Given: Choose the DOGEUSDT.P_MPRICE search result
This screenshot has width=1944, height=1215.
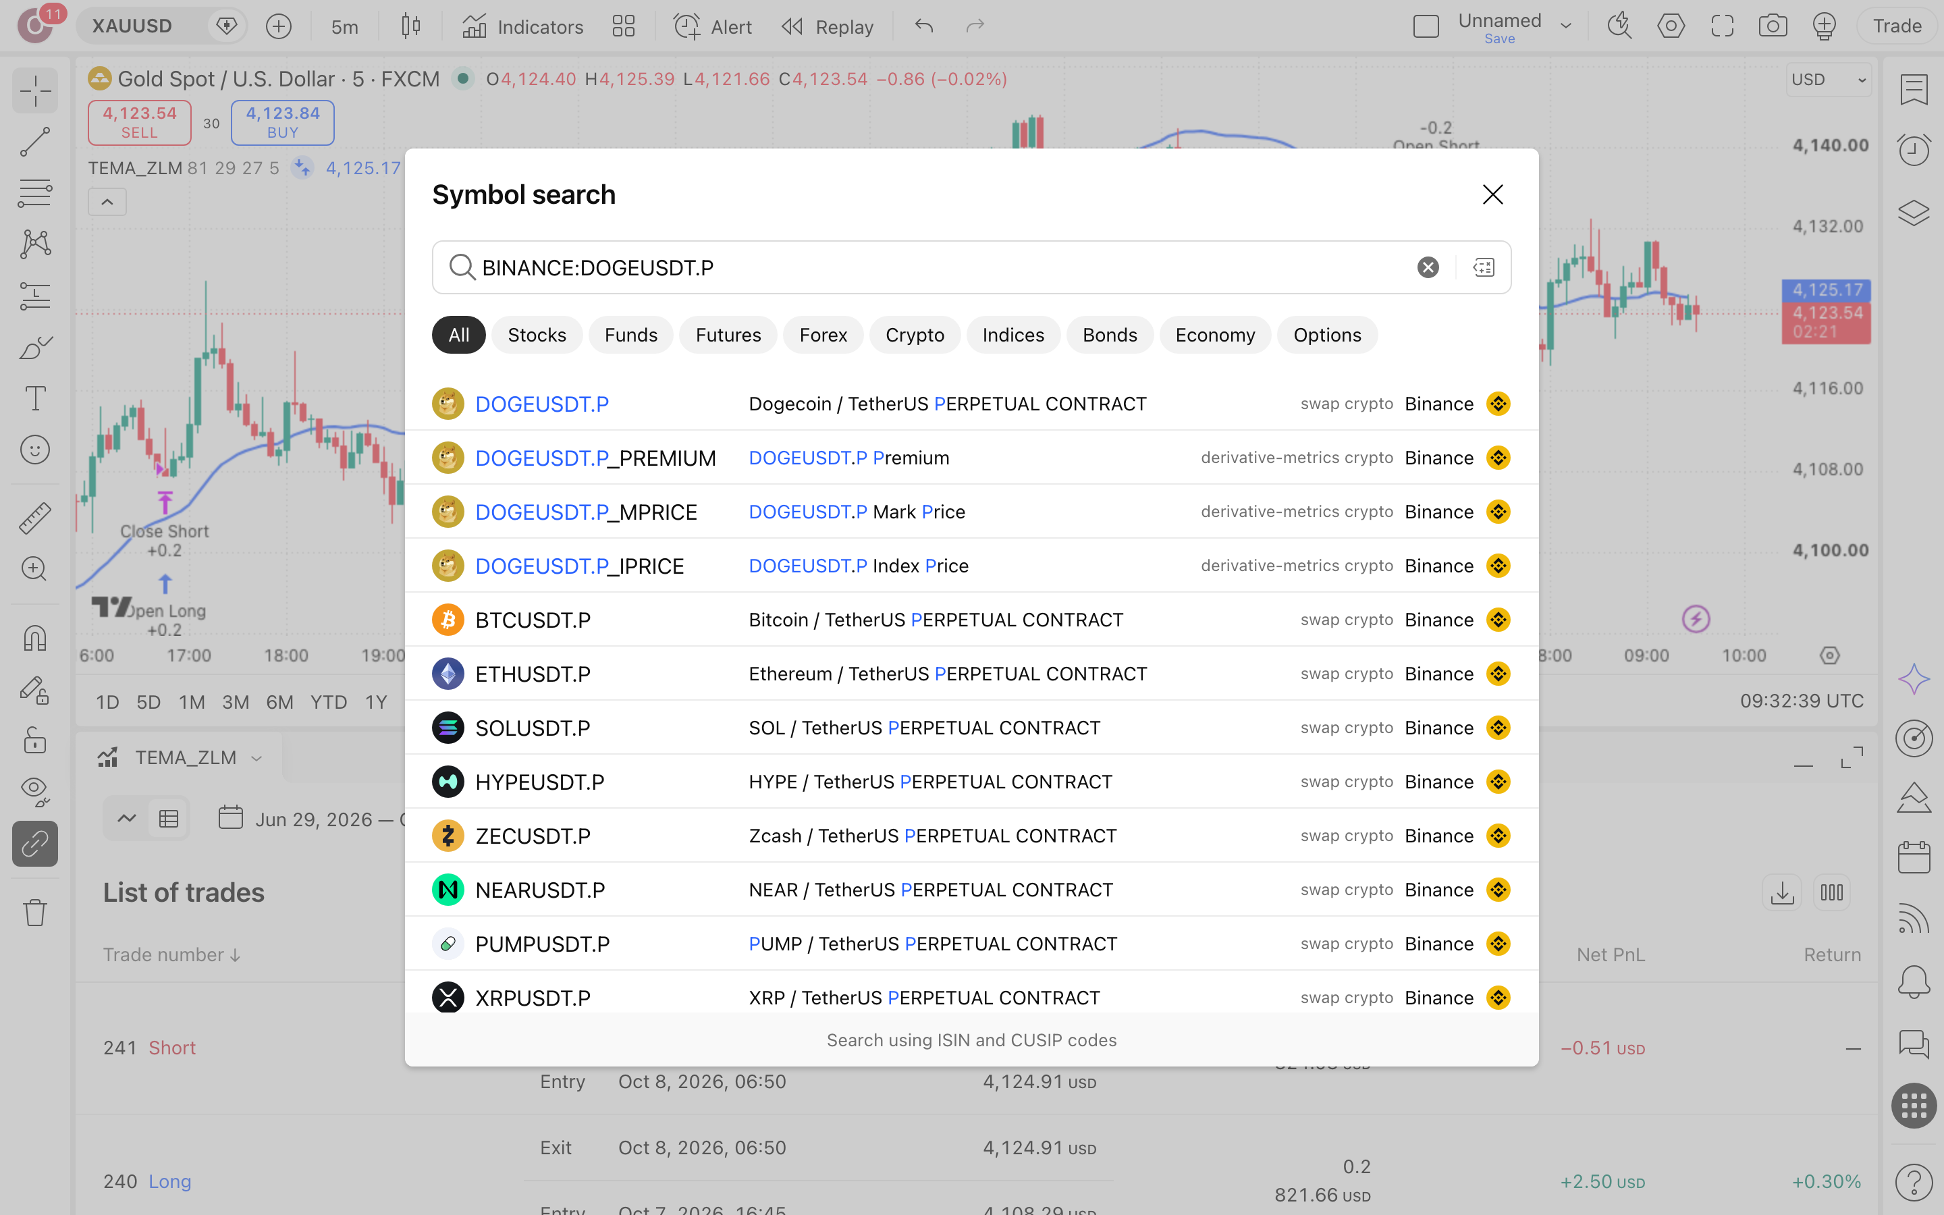Looking at the screenshot, I should coord(972,512).
